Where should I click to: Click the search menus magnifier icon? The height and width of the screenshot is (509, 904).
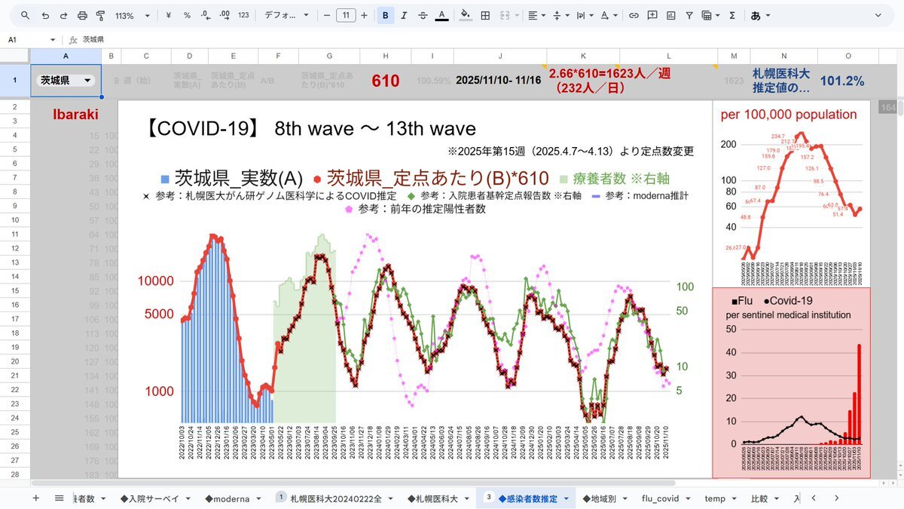click(x=26, y=15)
